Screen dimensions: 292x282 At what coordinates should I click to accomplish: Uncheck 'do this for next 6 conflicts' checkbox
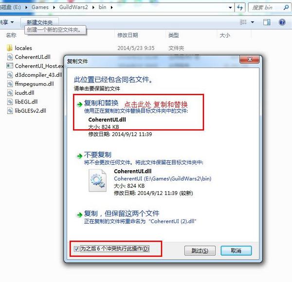click(76, 249)
